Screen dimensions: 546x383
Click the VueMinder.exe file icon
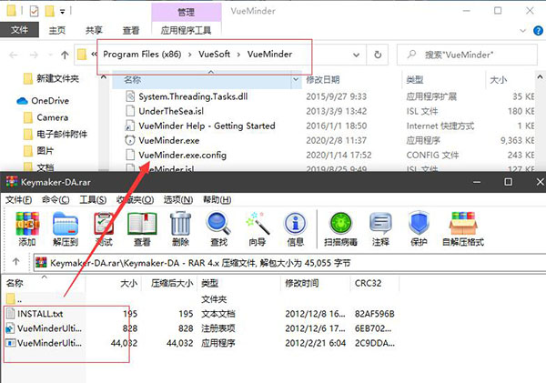coord(130,140)
